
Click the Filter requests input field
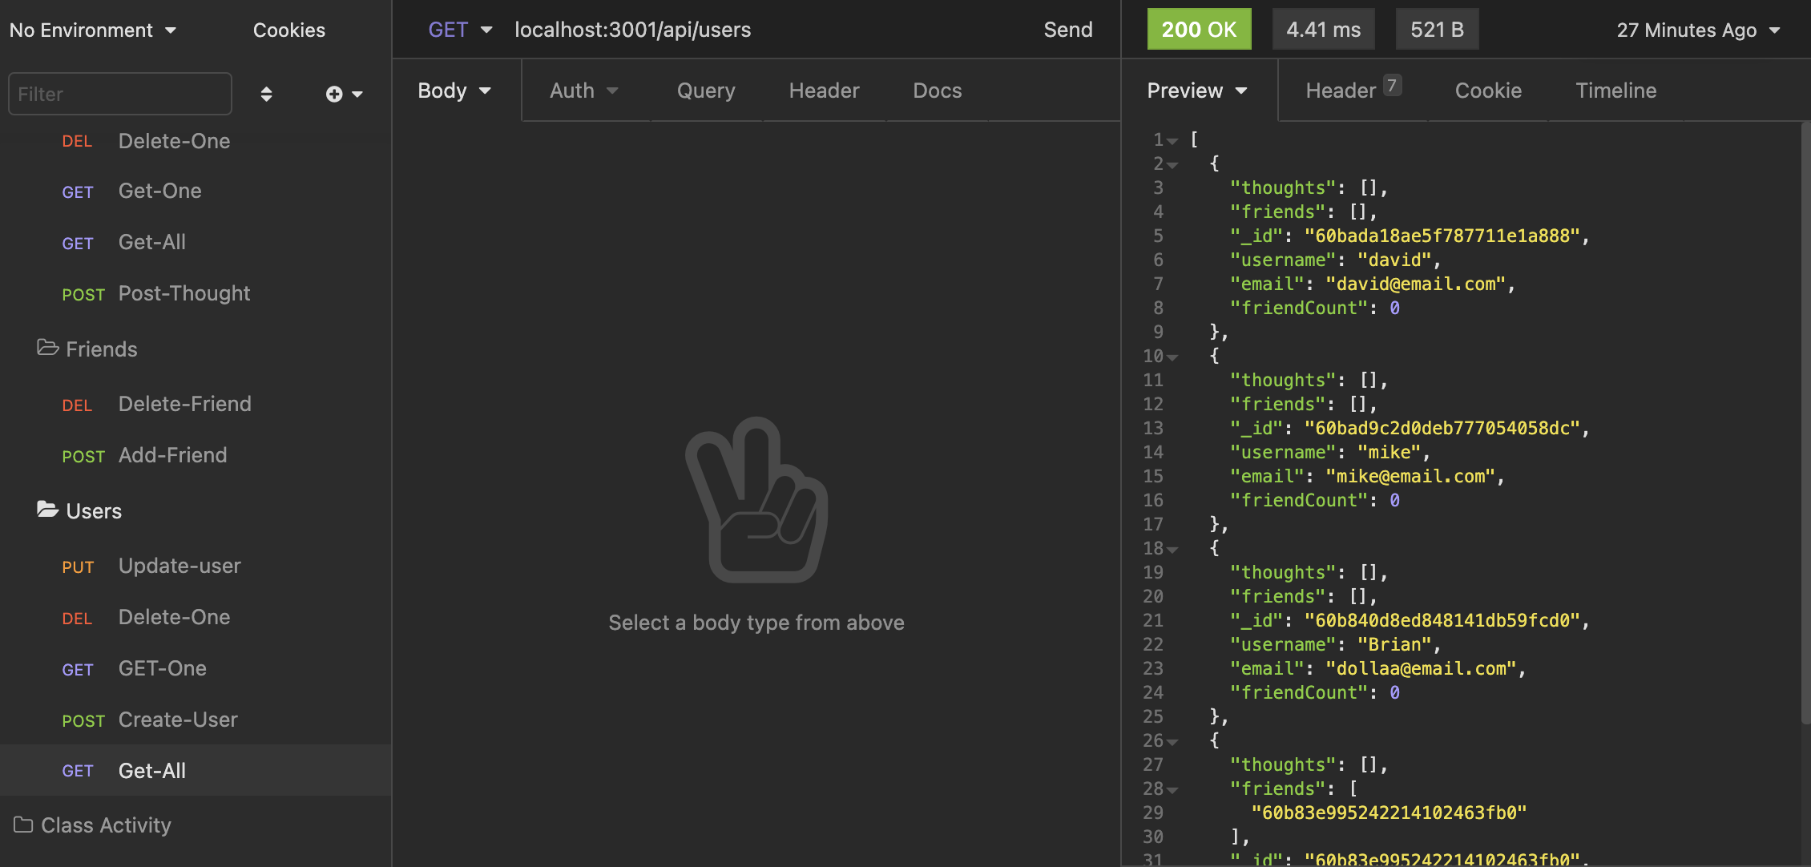(119, 94)
